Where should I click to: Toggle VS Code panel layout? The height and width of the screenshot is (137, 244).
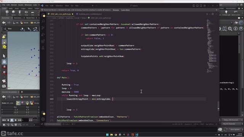197,6
